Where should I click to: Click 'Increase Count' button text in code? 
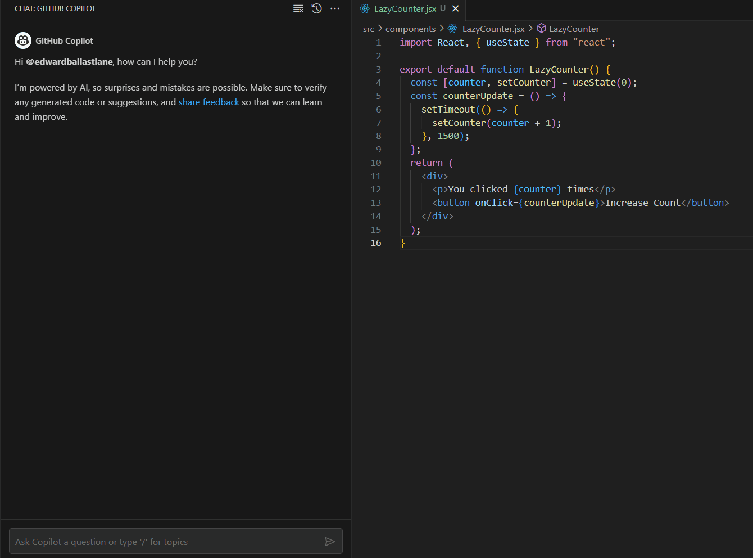coord(643,202)
